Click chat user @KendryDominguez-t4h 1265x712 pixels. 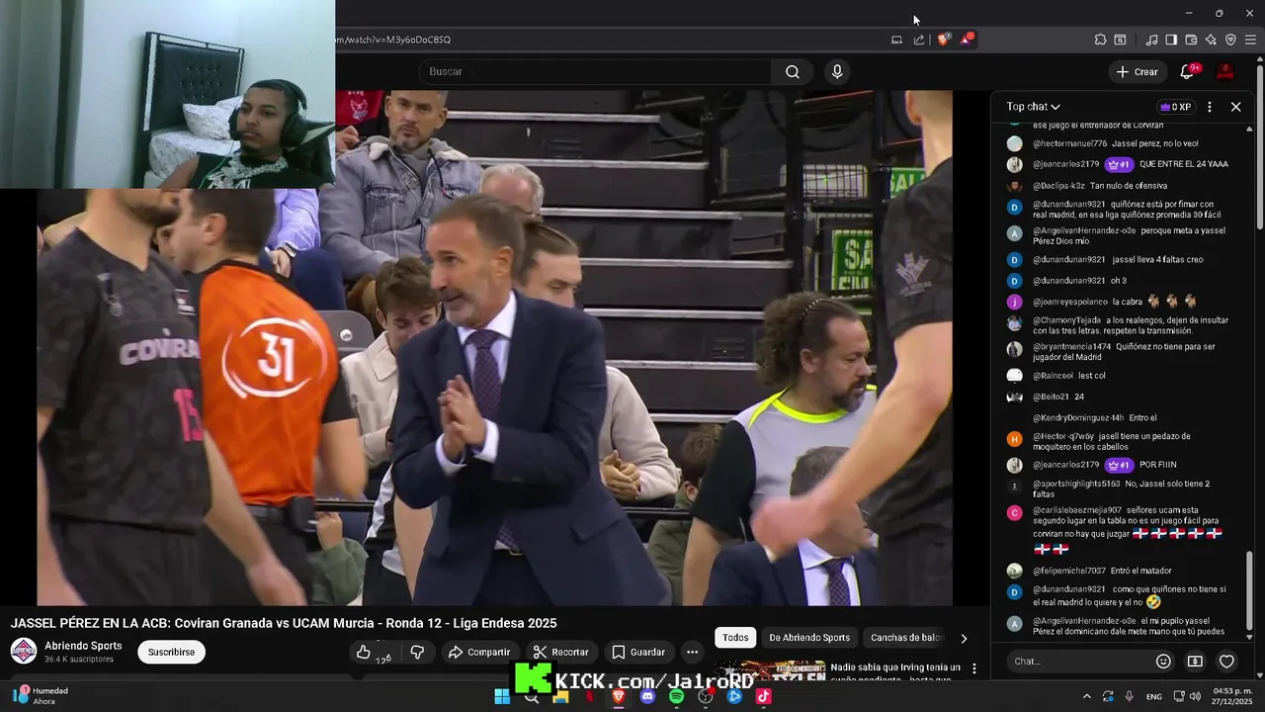[1078, 418]
